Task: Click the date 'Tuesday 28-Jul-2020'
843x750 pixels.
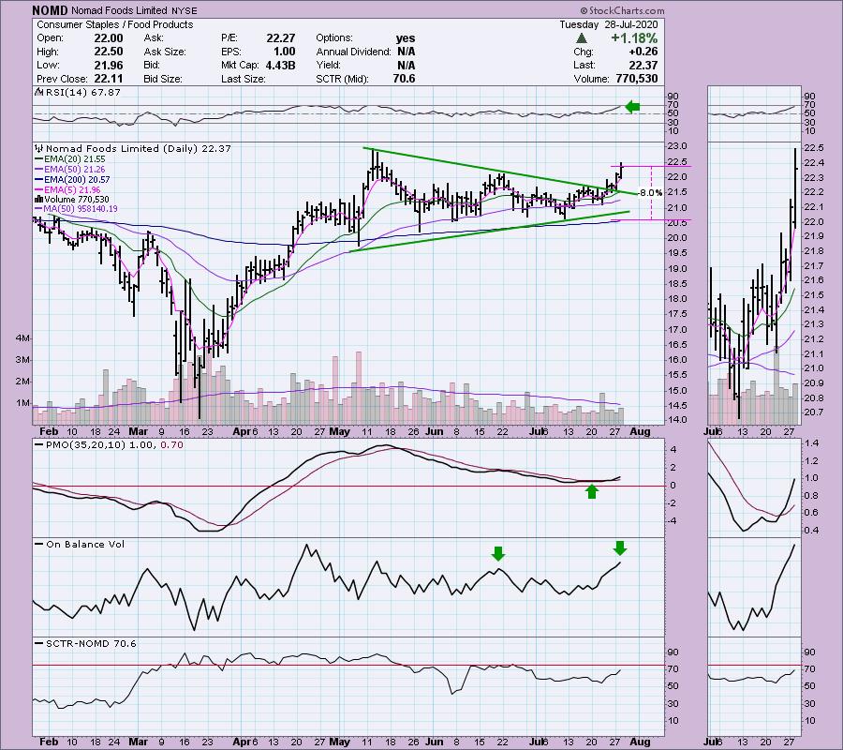Action: click(608, 24)
